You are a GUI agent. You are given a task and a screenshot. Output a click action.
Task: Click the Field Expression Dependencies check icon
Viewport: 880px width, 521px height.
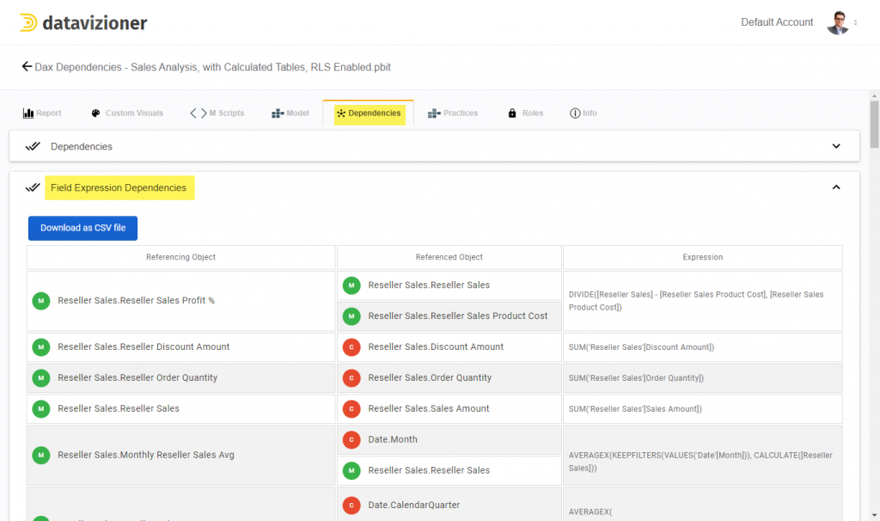point(33,187)
